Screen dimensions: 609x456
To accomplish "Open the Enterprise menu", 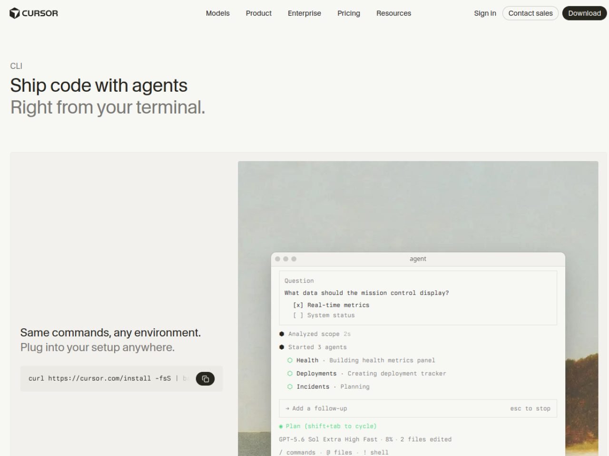I will coord(304,13).
